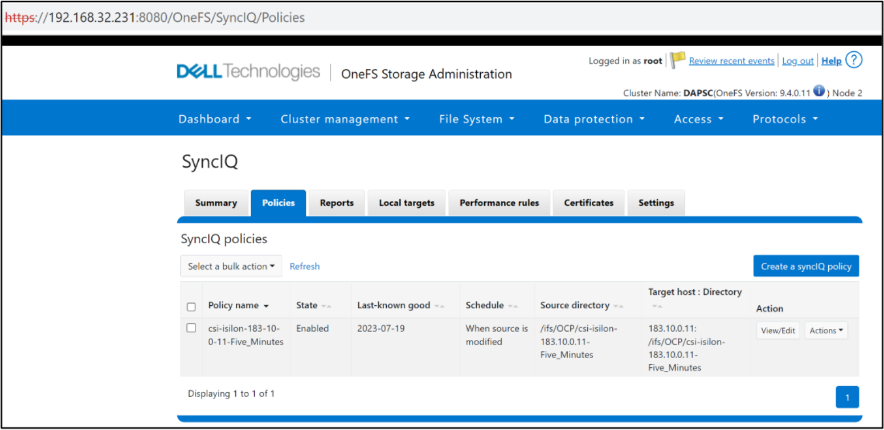Click the Dell Technologies logo
This screenshot has height=430, width=884.
tap(248, 72)
